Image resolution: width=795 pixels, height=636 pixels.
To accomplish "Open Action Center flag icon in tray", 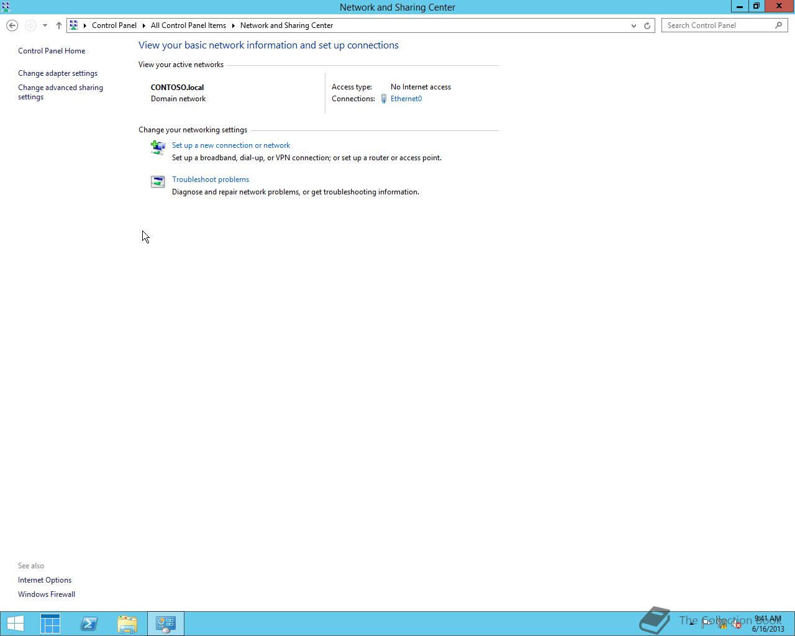I will [x=707, y=624].
